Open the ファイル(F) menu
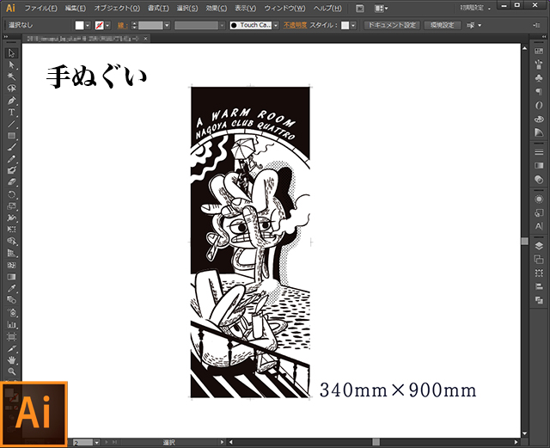This screenshot has width=550, height=448. pos(40,8)
